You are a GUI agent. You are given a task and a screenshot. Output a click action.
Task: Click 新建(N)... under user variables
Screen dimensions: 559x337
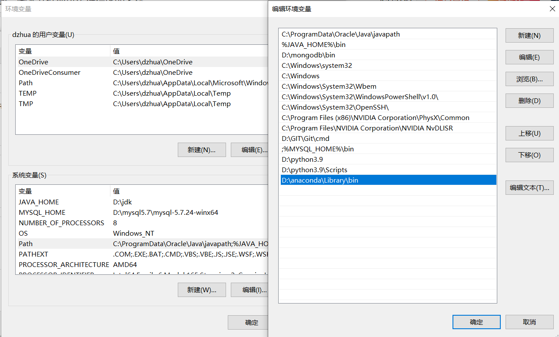coord(202,150)
